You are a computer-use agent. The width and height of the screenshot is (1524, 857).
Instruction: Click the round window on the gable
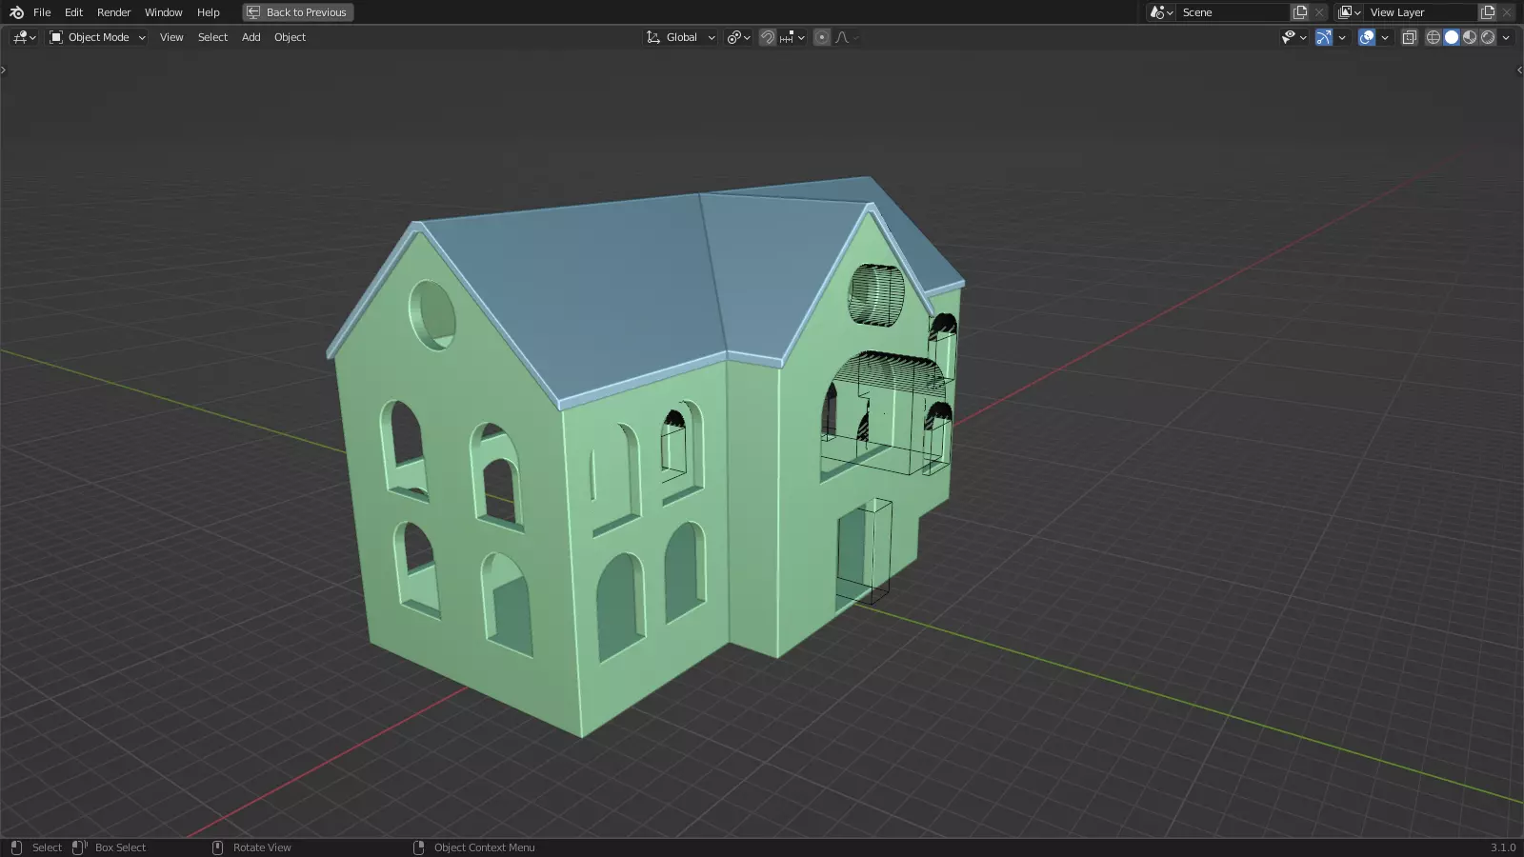pyautogui.click(x=432, y=314)
